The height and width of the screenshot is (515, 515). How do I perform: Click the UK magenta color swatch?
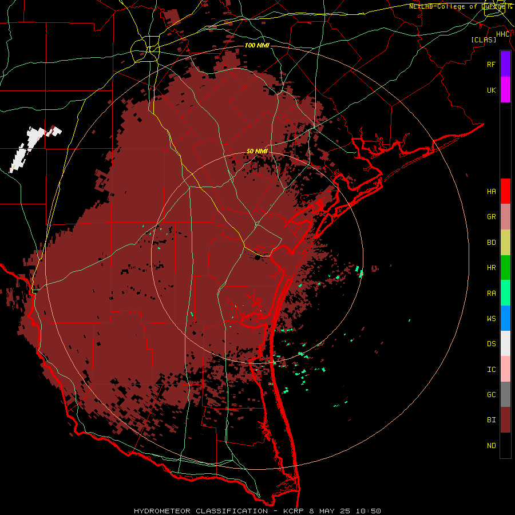click(505, 90)
